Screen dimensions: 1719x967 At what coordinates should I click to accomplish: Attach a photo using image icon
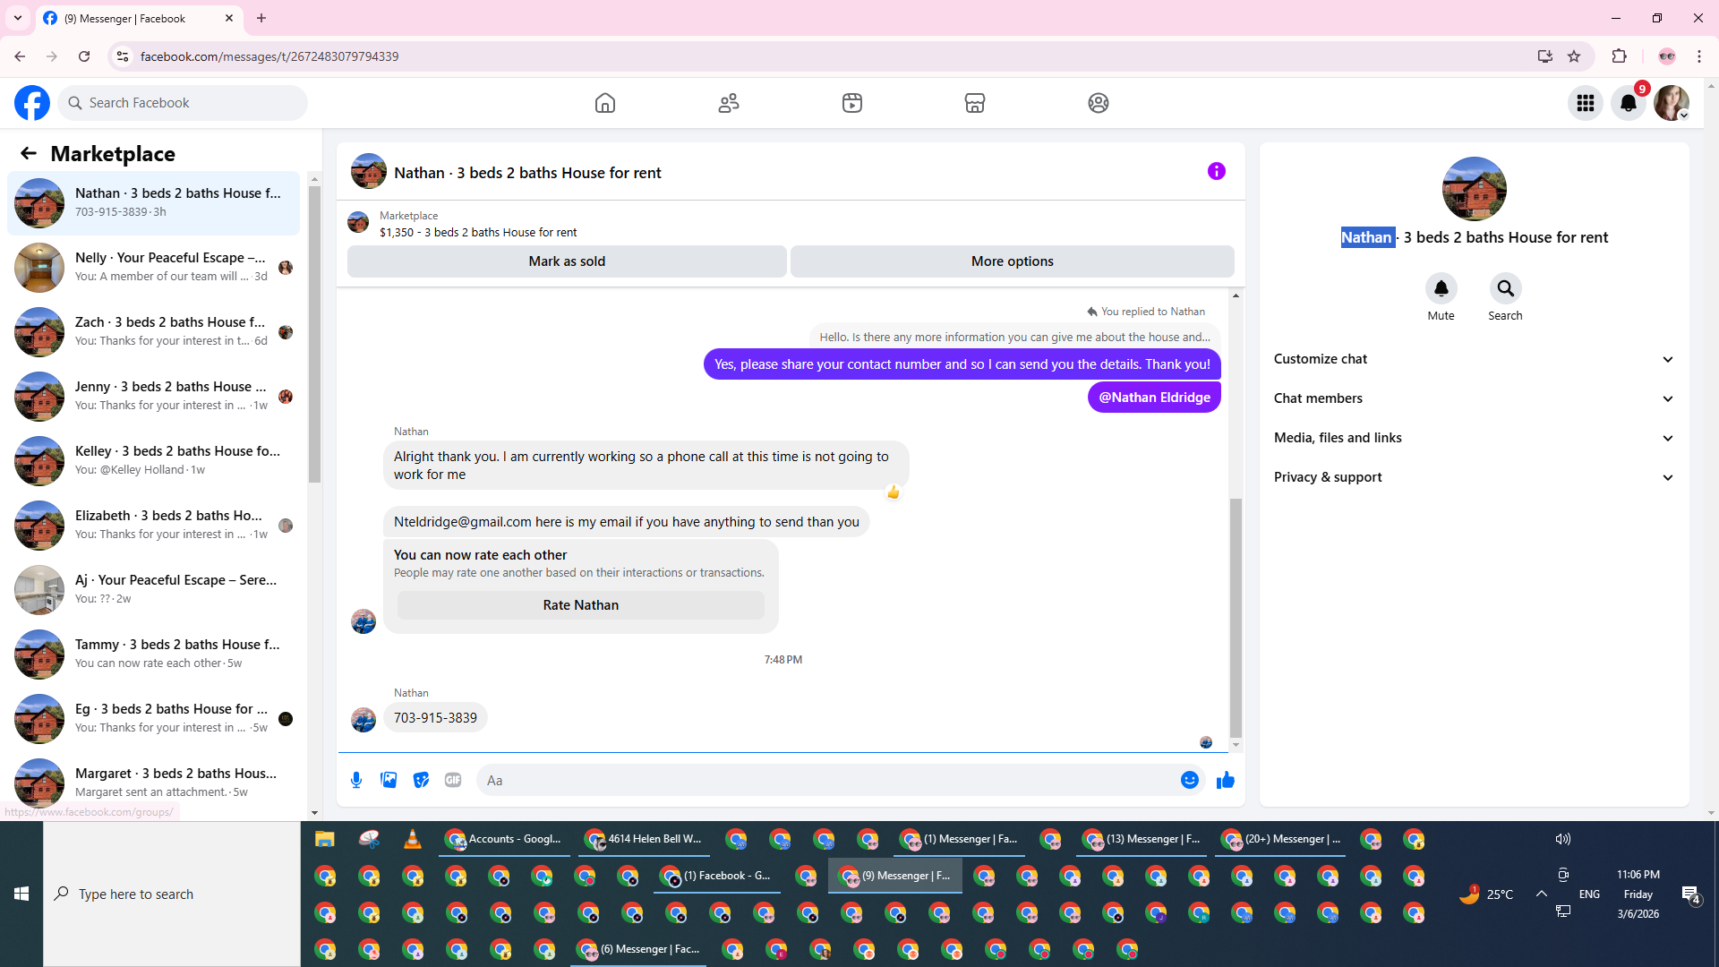[x=389, y=780]
